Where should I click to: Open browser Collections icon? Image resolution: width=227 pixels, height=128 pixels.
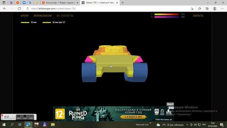coord(207,9)
